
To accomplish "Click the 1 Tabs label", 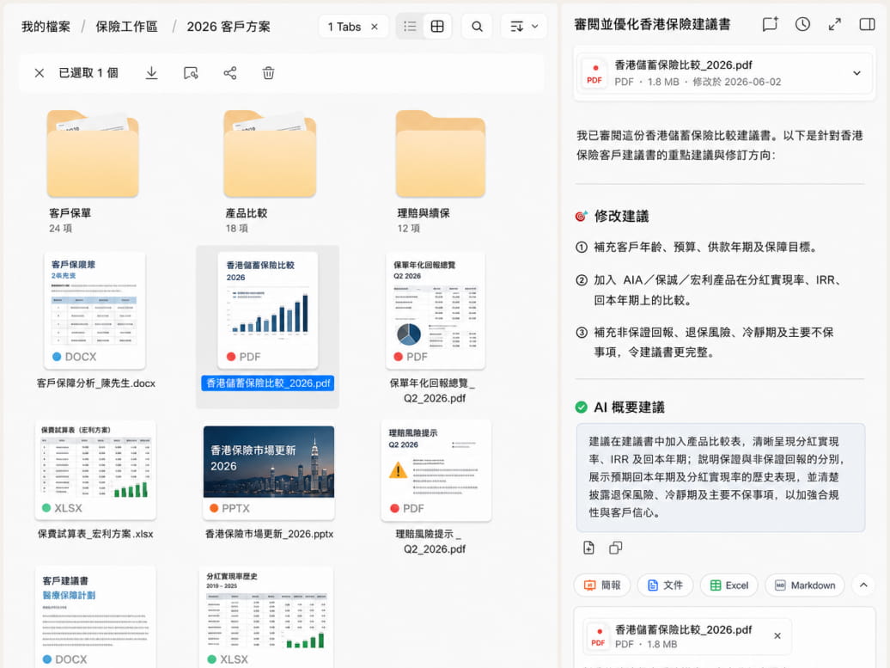I will tap(344, 27).
